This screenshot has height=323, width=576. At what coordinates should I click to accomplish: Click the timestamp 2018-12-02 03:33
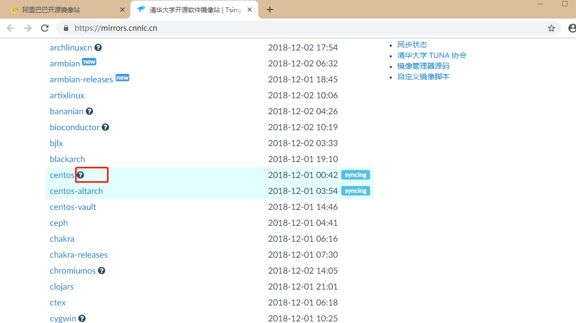coord(303,143)
